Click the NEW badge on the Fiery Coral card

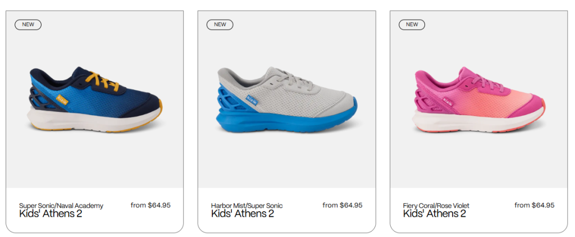pos(412,25)
